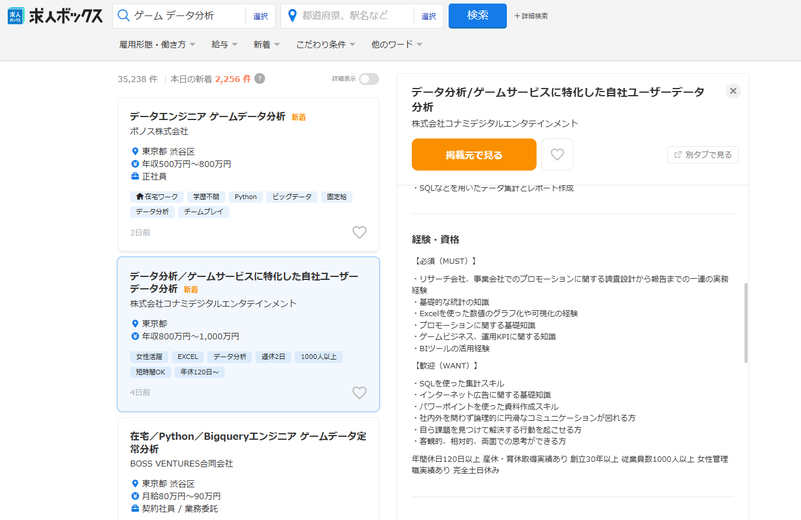The image size is (801, 520).
Task: Click the detail panel vertical scrollbar
Action: (746, 323)
